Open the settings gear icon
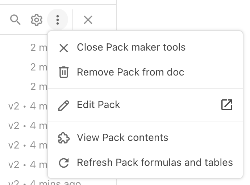This screenshot has height=185, width=250. [x=36, y=20]
